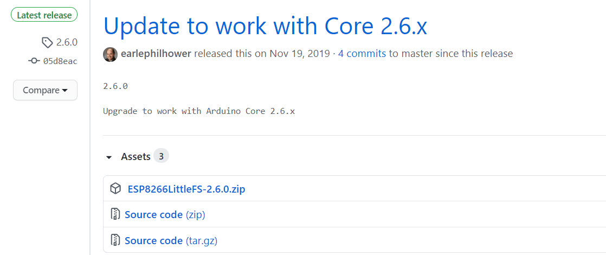Click the Assets label

(136, 156)
